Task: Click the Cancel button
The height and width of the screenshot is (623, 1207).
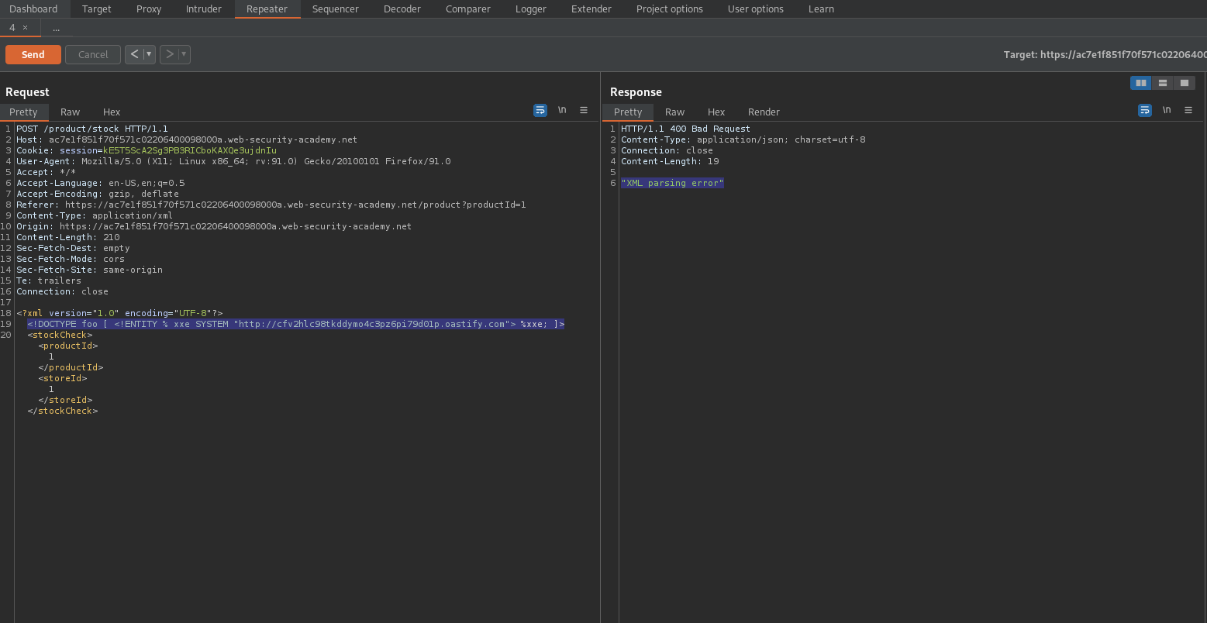Action: [93, 54]
